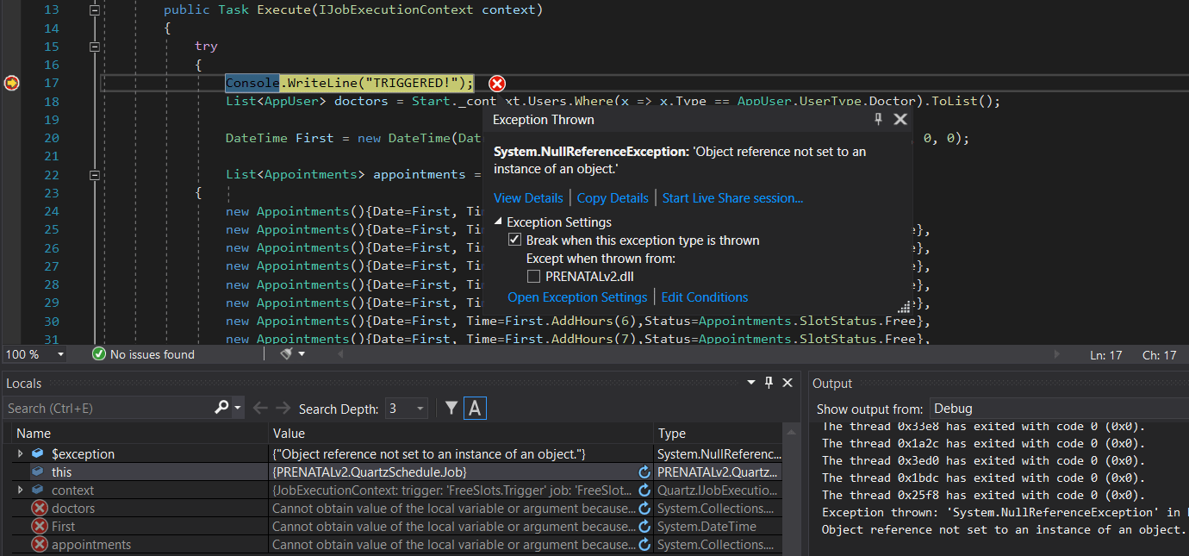Open Exception Settings via the link

577,297
